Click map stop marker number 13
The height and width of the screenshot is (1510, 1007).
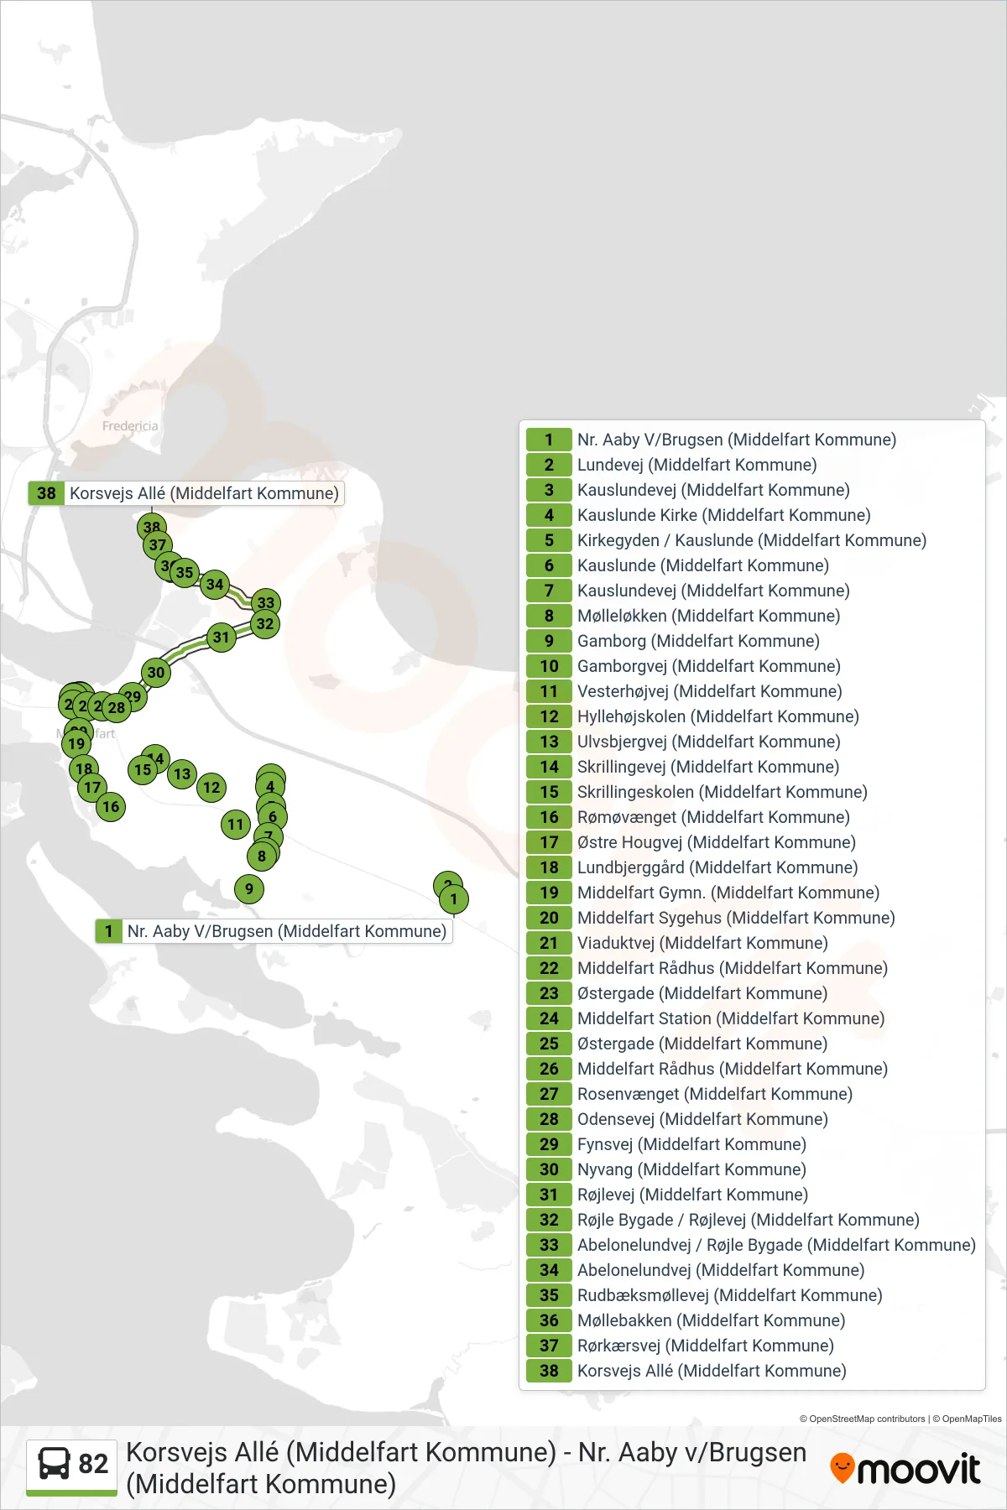[182, 773]
